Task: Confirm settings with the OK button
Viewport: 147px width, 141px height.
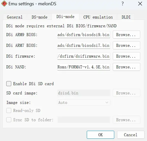Action: tap(100, 135)
